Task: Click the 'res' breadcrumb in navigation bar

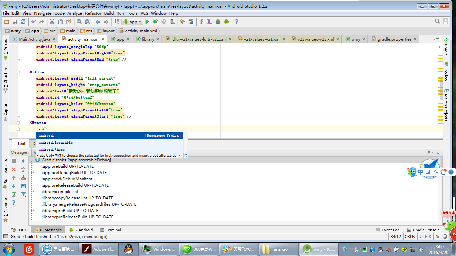Action: point(86,31)
